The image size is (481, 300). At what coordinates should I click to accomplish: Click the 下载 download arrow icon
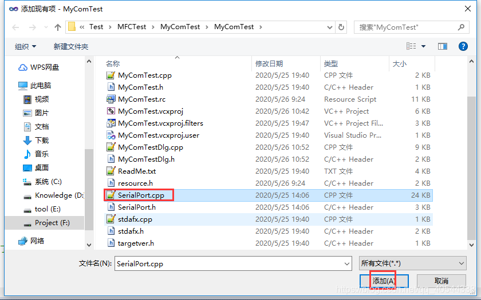(27, 141)
